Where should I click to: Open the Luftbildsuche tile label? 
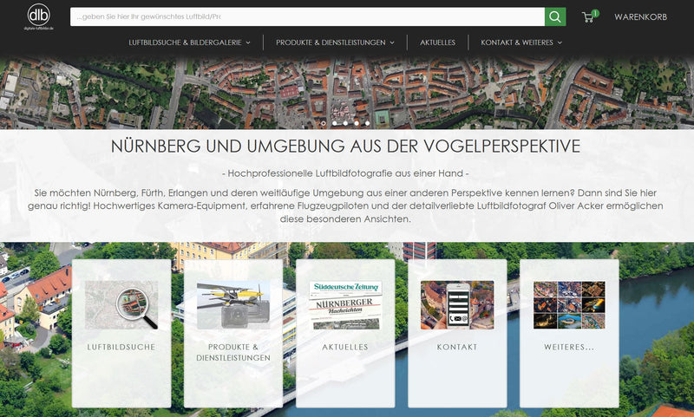pyautogui.click(x=121, y=347)
